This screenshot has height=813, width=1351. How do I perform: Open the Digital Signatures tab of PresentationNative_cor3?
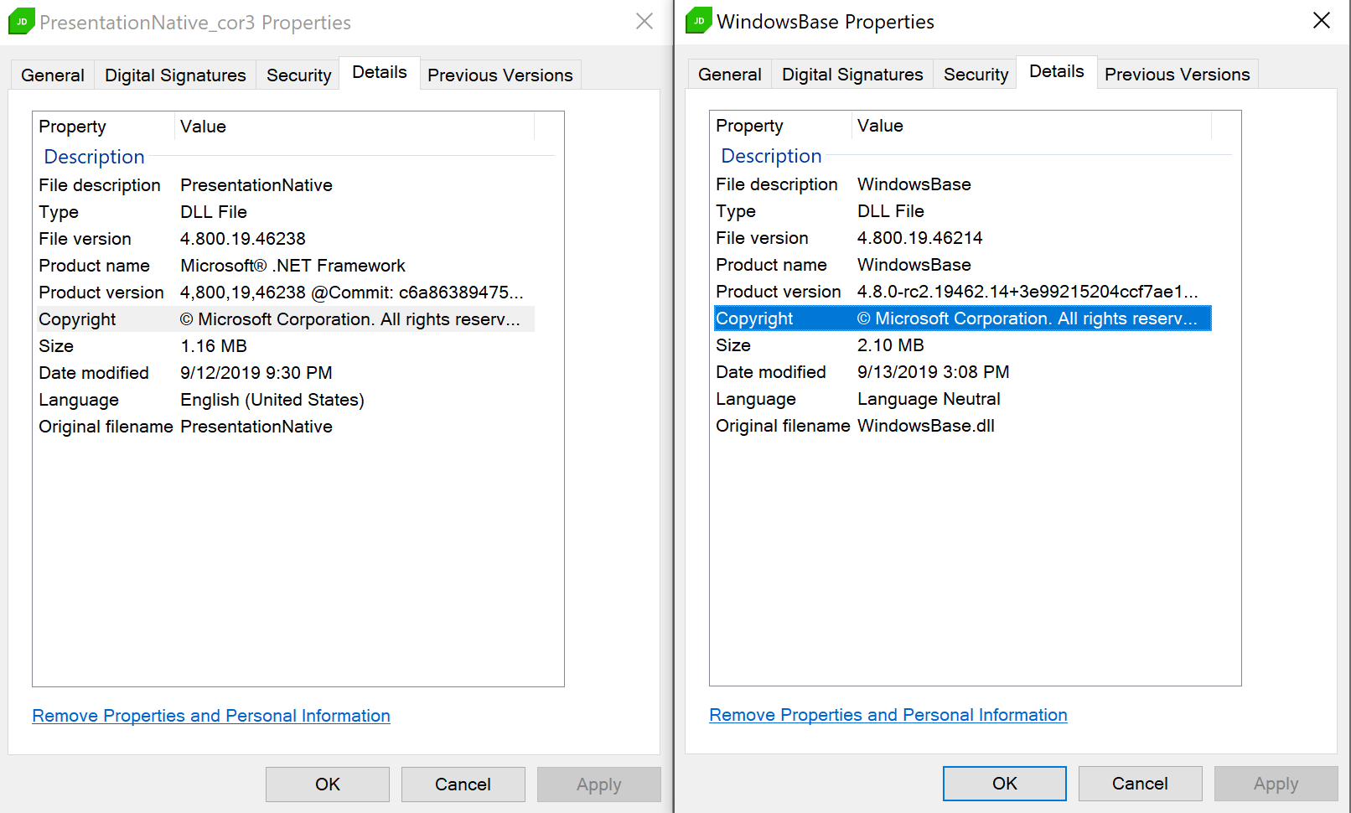click(175, 75)
